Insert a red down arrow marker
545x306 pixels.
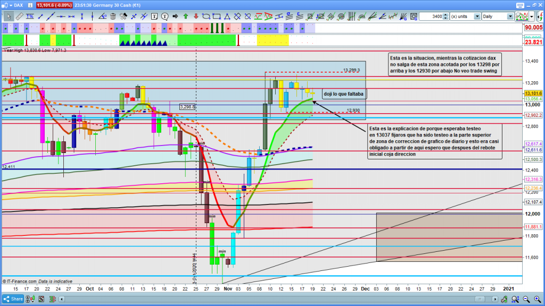[x=196, y=16]
